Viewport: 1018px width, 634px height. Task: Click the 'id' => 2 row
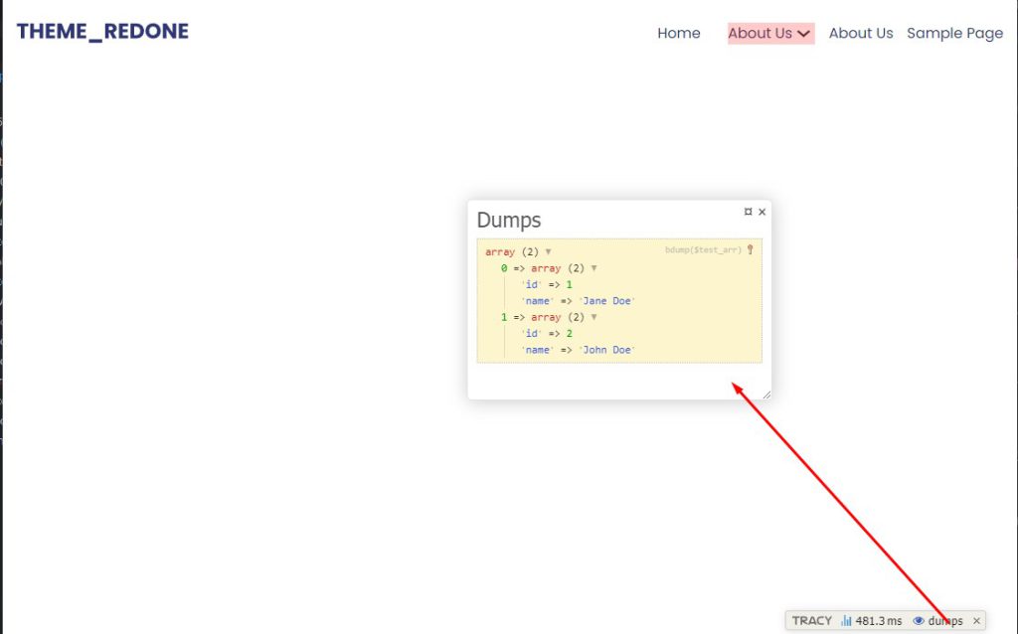point(547,334)
